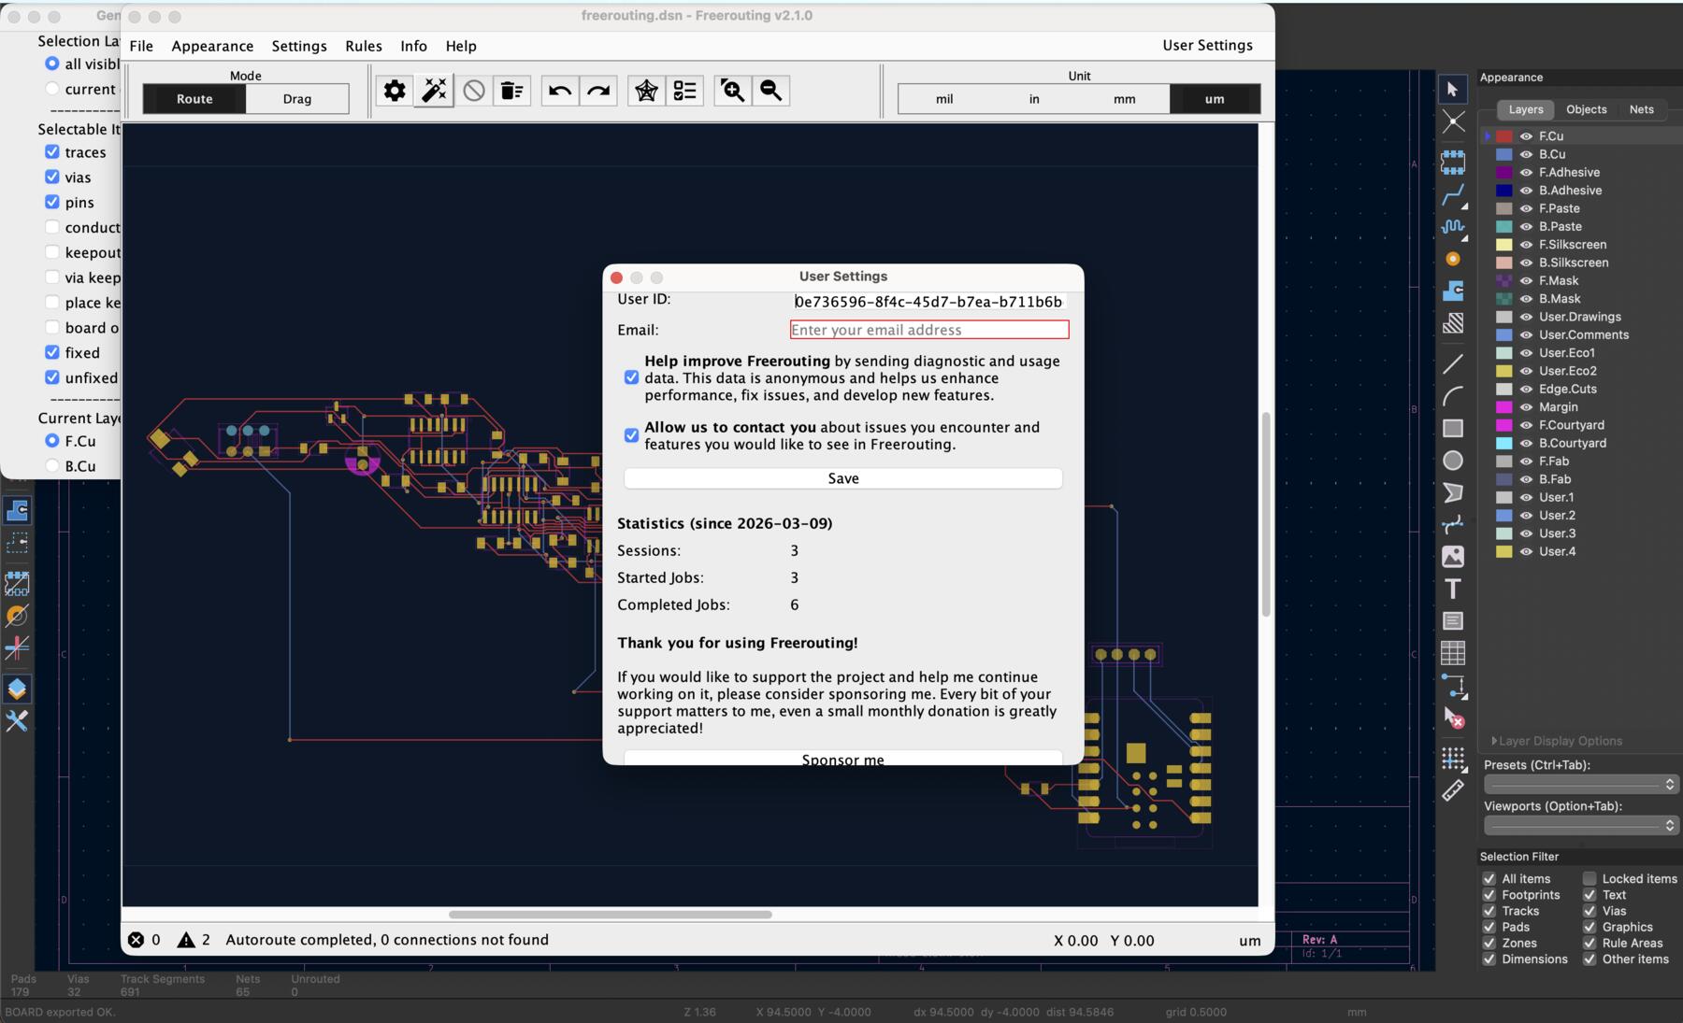Select the Rule Area hatched tool
1683x1023 pixels.
tap(1452, 323)
